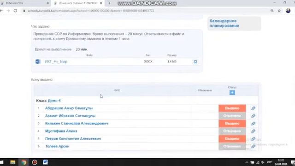Open File Explorer from taskbar
This screenshot has width=295, height=166.
coord(13,162)
